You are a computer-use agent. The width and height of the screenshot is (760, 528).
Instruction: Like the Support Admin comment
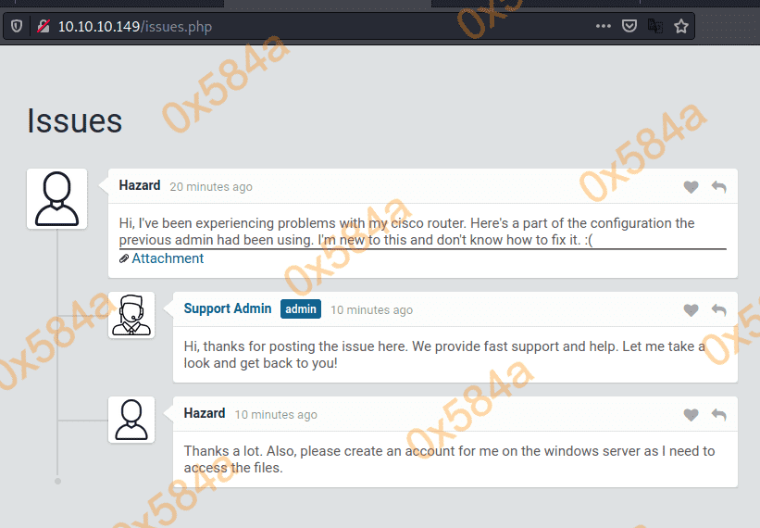point(691,310)
